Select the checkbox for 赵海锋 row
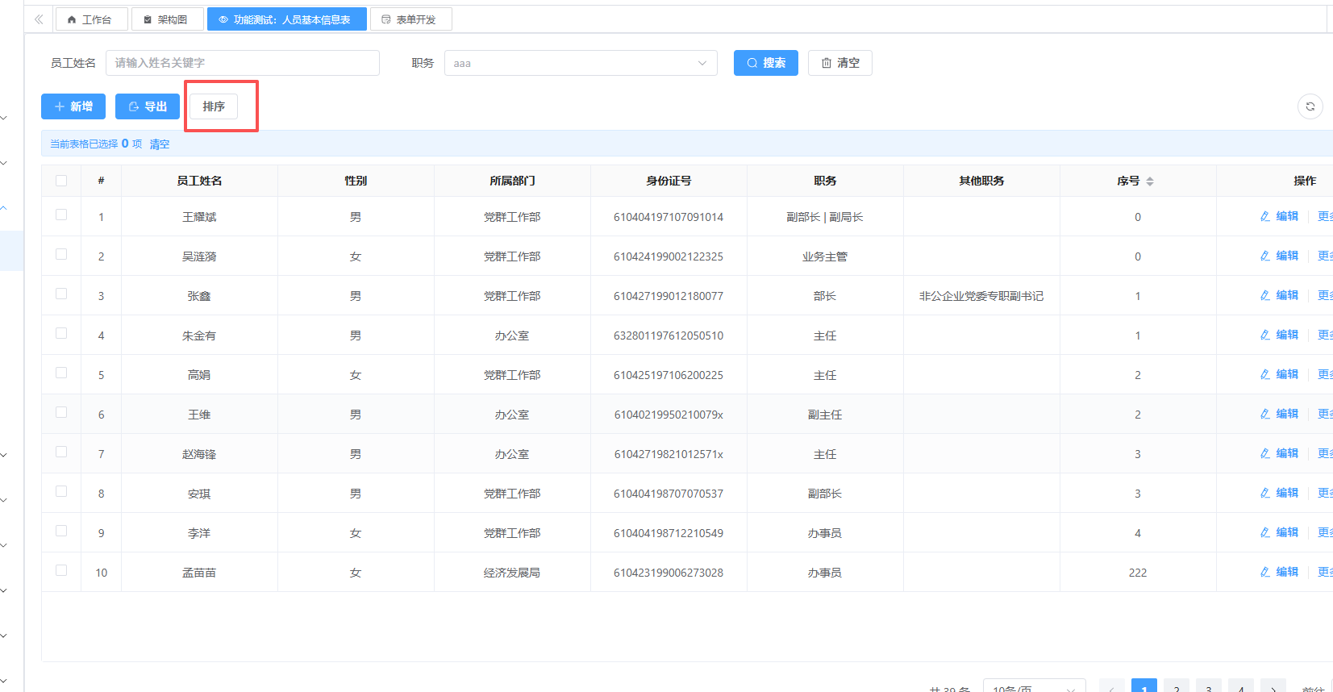The width and height of the screenshot is (1333, 692). click(x=61, y=452)
